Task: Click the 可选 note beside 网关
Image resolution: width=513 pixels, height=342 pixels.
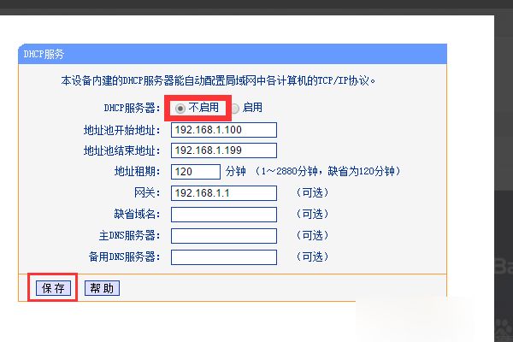Action: [312, 192]
